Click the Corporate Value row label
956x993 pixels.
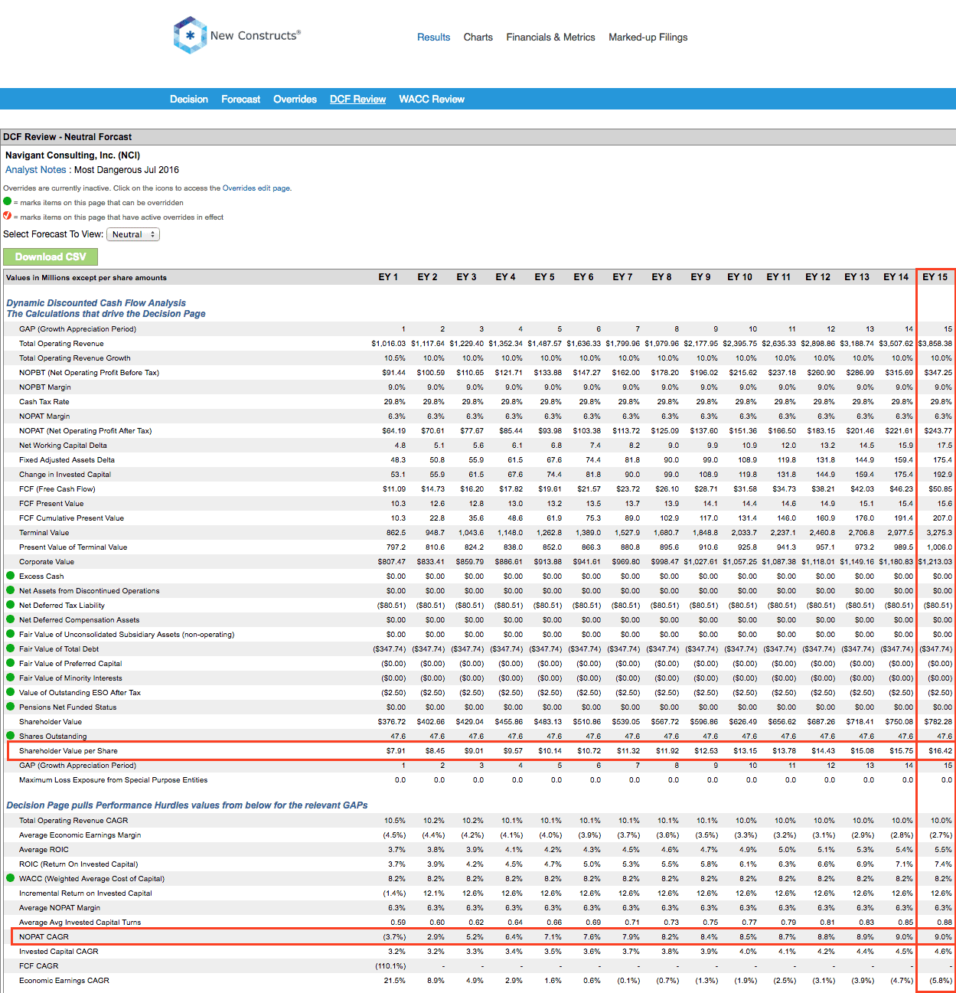(47, 561)
